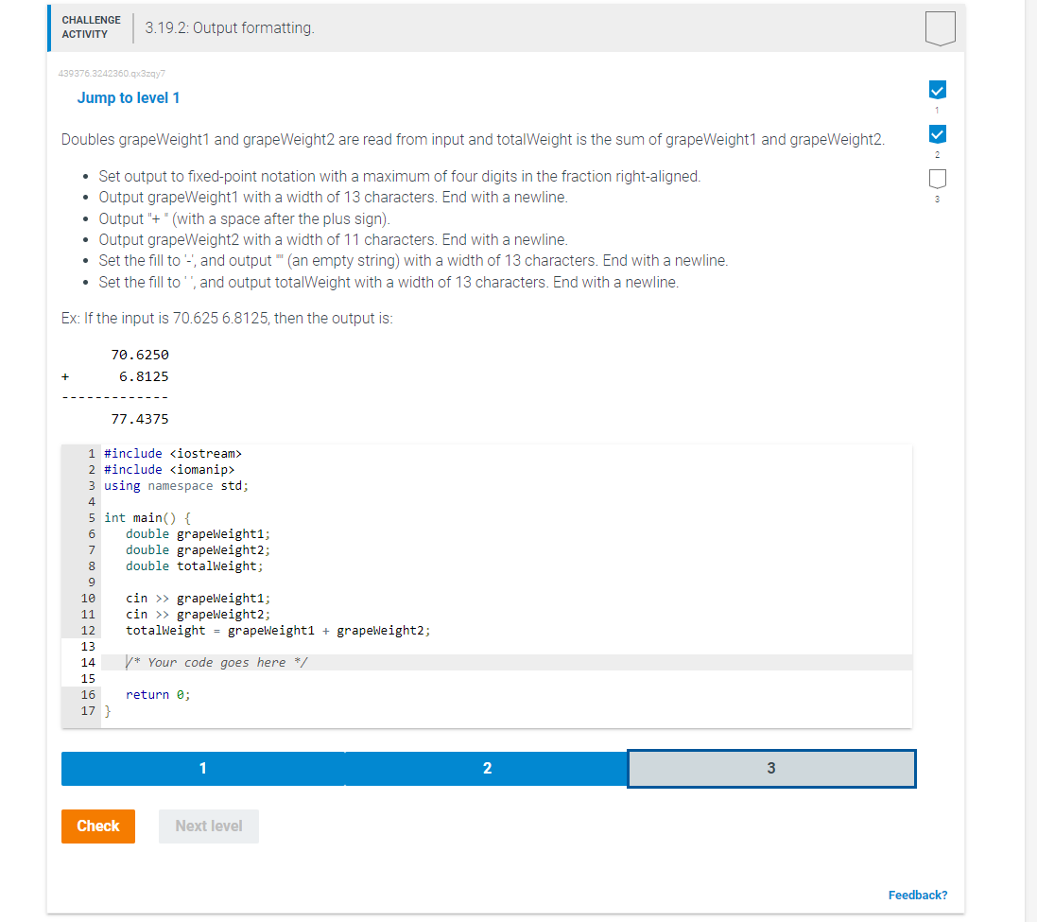The height and width of the screenshot is (922, 1037).
Task: Click the Jump to level 1 link
Action: click(129, 98)
